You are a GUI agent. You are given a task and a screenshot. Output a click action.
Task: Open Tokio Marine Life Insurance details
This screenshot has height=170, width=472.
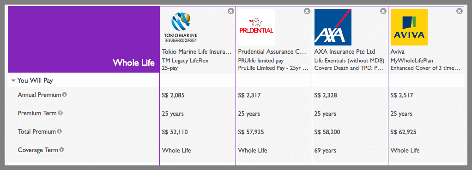197,52
